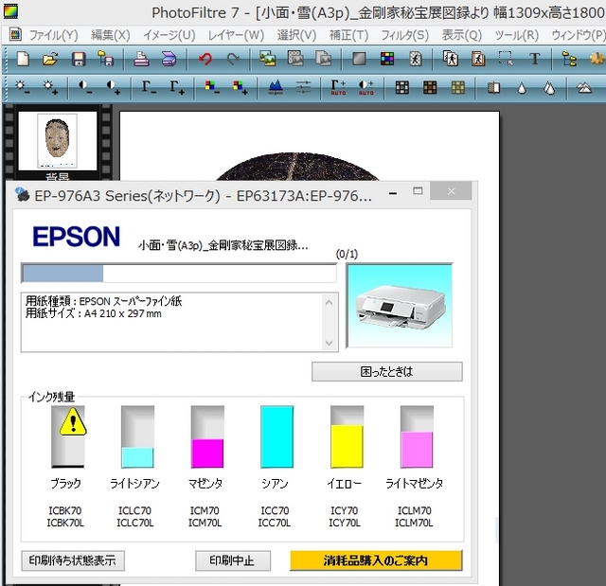Click the Auto levels icon
The width and height of the screenshot is (606, 586).
338,87
